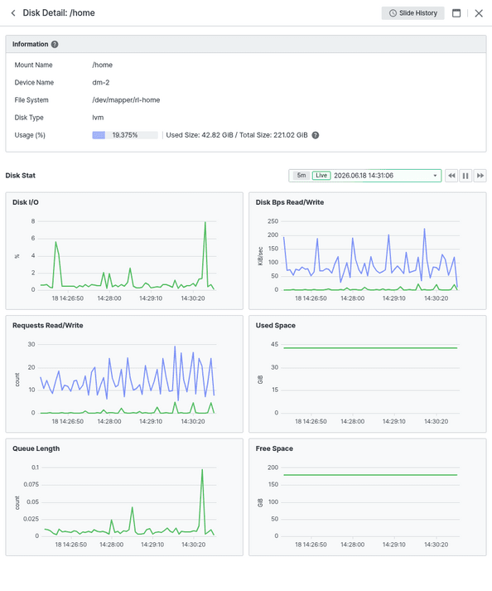Viewport: 492px width, 591px height.
Task: Toggle the panel window layout icon
Action: [456, 13]
